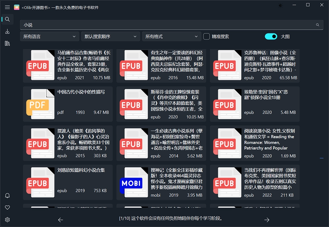Open notifications bell in sidebar
Image resolution: width=329 pixels, height=227 pixels.
click(7, 195)
